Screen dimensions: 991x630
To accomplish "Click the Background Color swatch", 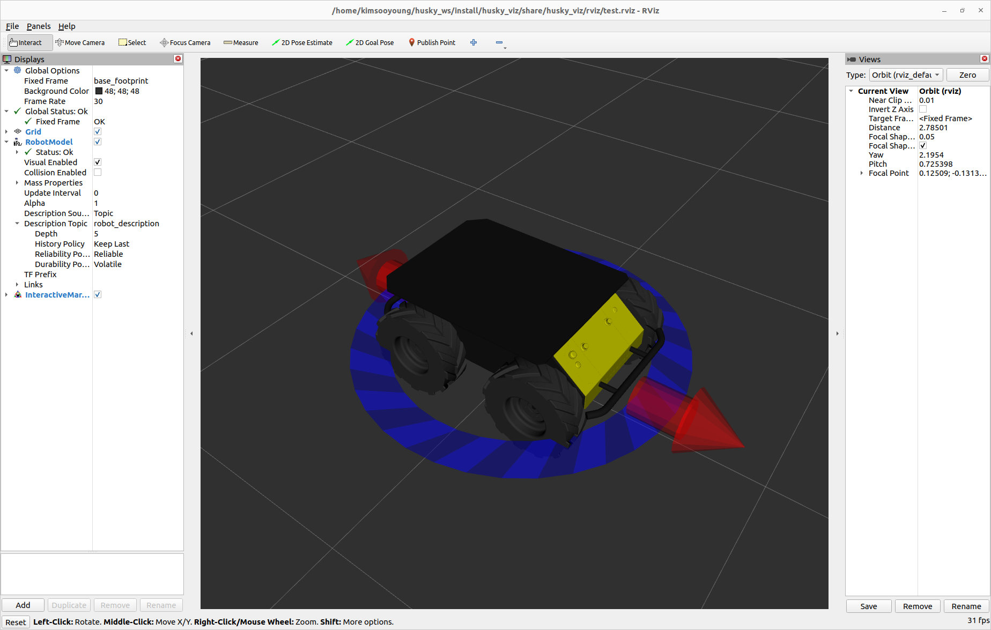I will (x=99, y=91).
